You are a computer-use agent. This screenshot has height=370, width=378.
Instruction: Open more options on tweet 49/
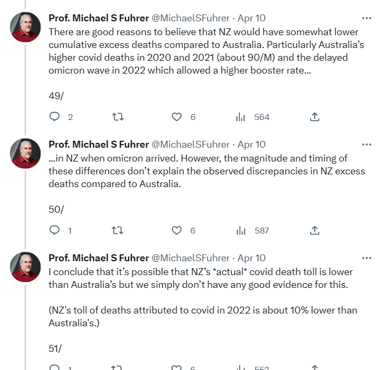(366, 18)
